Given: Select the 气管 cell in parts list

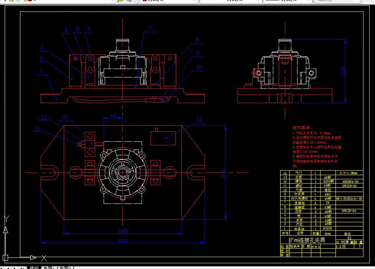Looking at the screenshot, I should 299,190.
